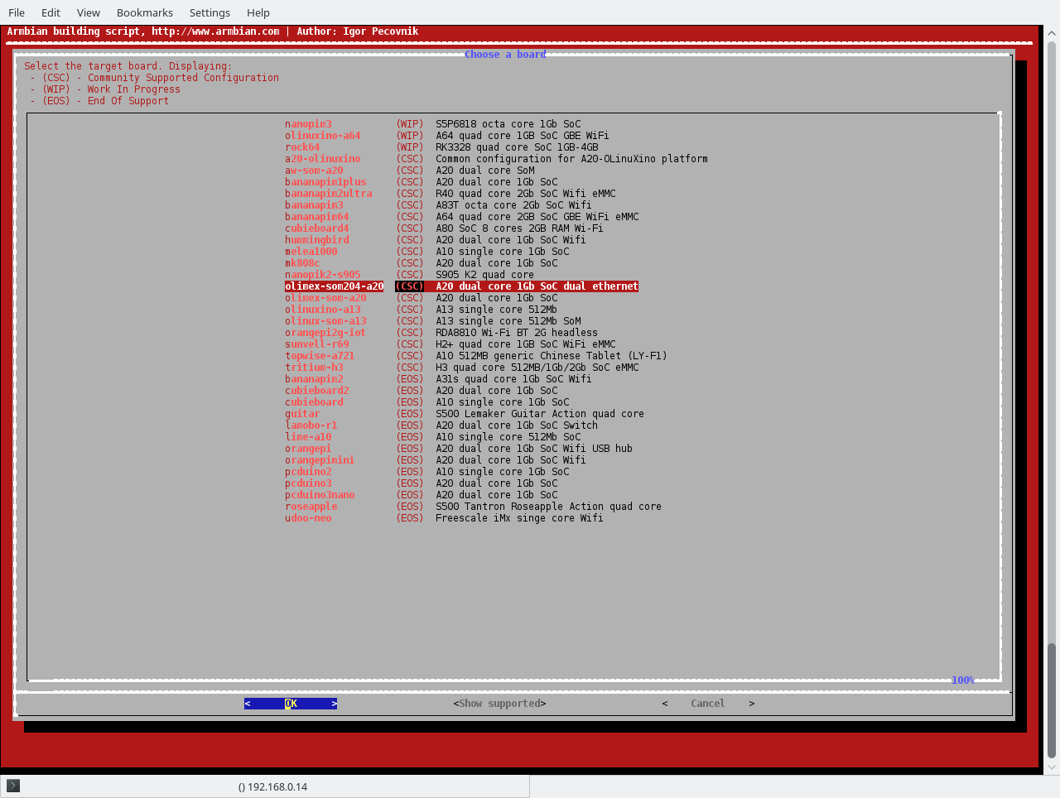
Task: Select the roseapple board
Action: click(473, 507)
